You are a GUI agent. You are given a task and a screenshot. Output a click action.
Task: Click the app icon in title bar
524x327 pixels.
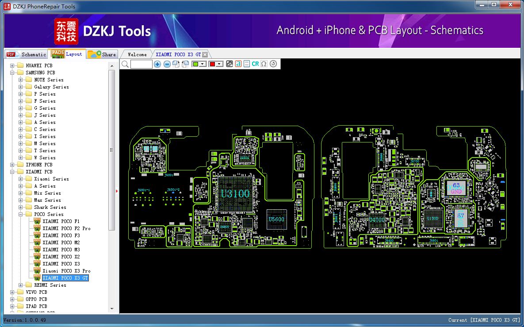point(7,6)
